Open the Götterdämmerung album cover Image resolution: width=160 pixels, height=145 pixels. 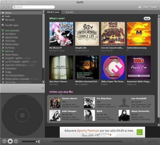coord(139,34)
